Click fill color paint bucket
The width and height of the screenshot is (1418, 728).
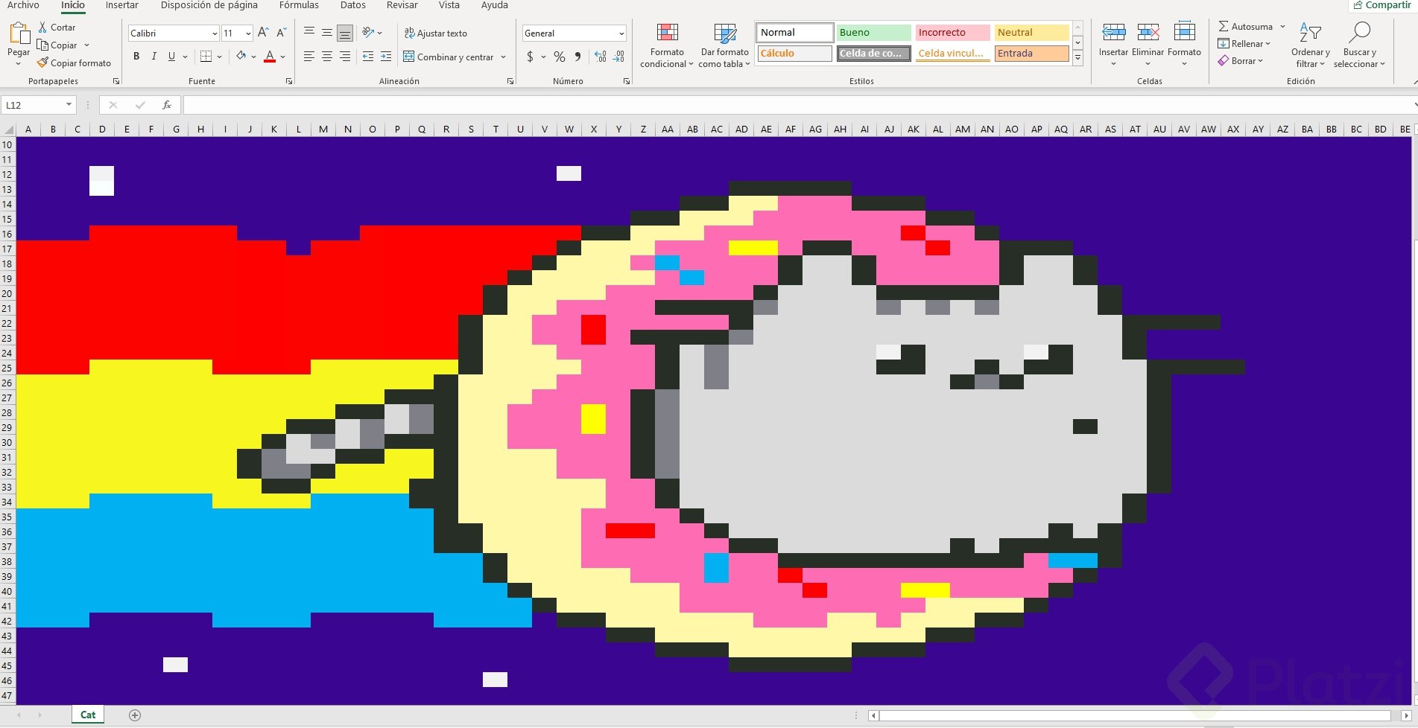(241, 56)
